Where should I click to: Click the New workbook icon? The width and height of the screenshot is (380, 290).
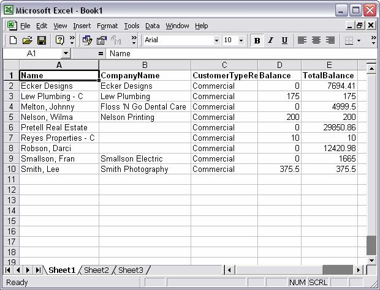click(x=13, y=40)
